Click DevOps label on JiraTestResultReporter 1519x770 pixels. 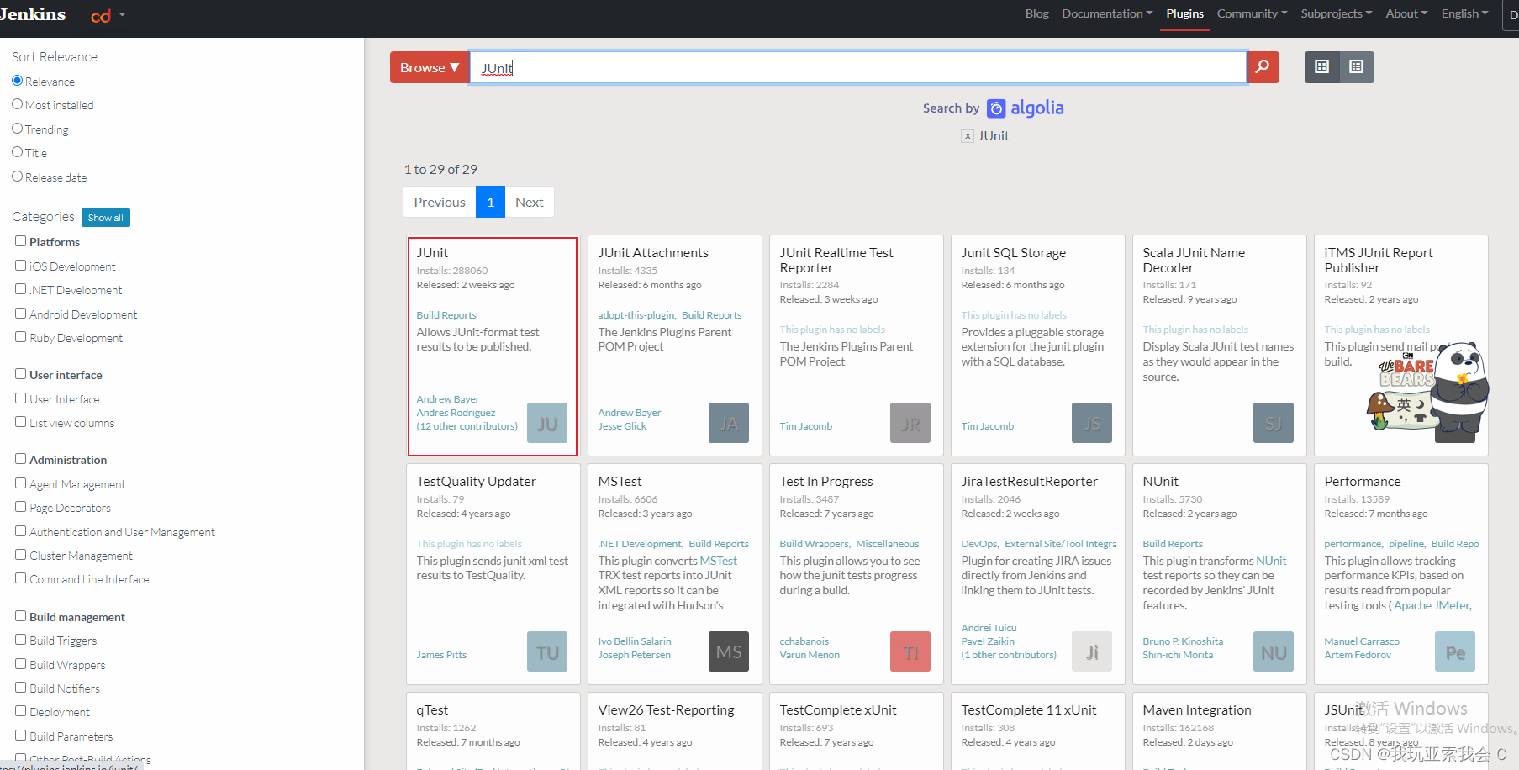979,544
